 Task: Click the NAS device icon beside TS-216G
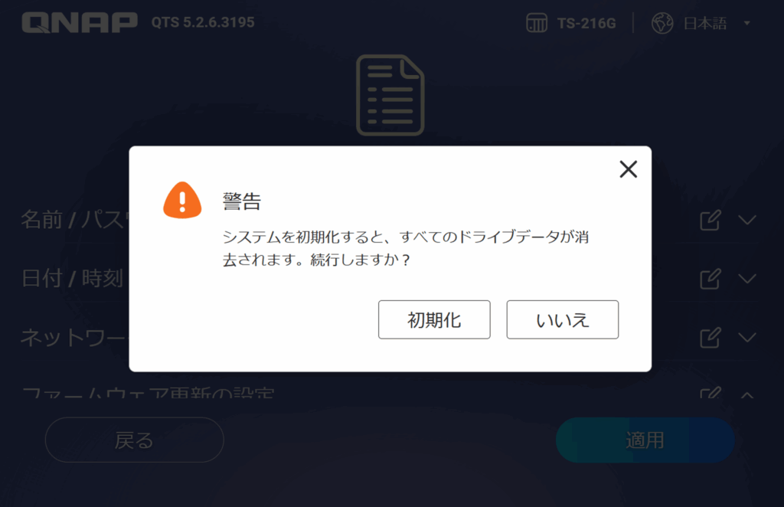point(537,23)
